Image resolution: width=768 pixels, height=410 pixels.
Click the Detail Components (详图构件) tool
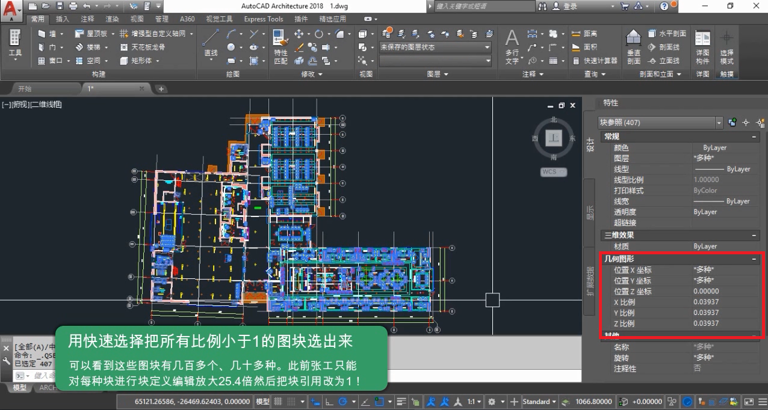(x=702, y=47)
